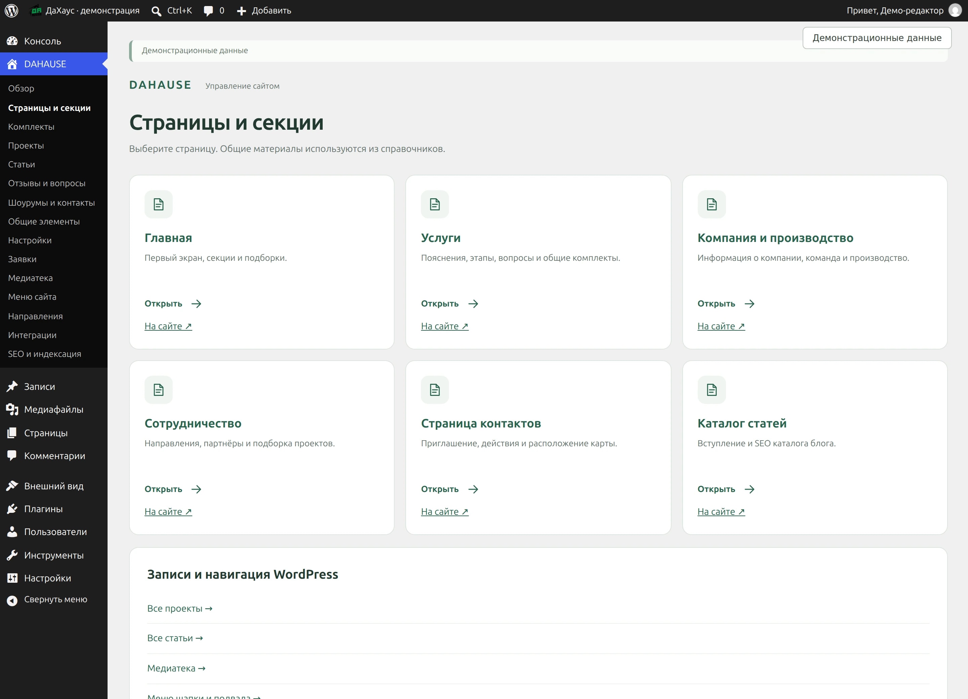Click the Страницы pages icon in sidebar
Viewport: 968px width, 699px height.
pyautogui.click(x=12, y=433)
